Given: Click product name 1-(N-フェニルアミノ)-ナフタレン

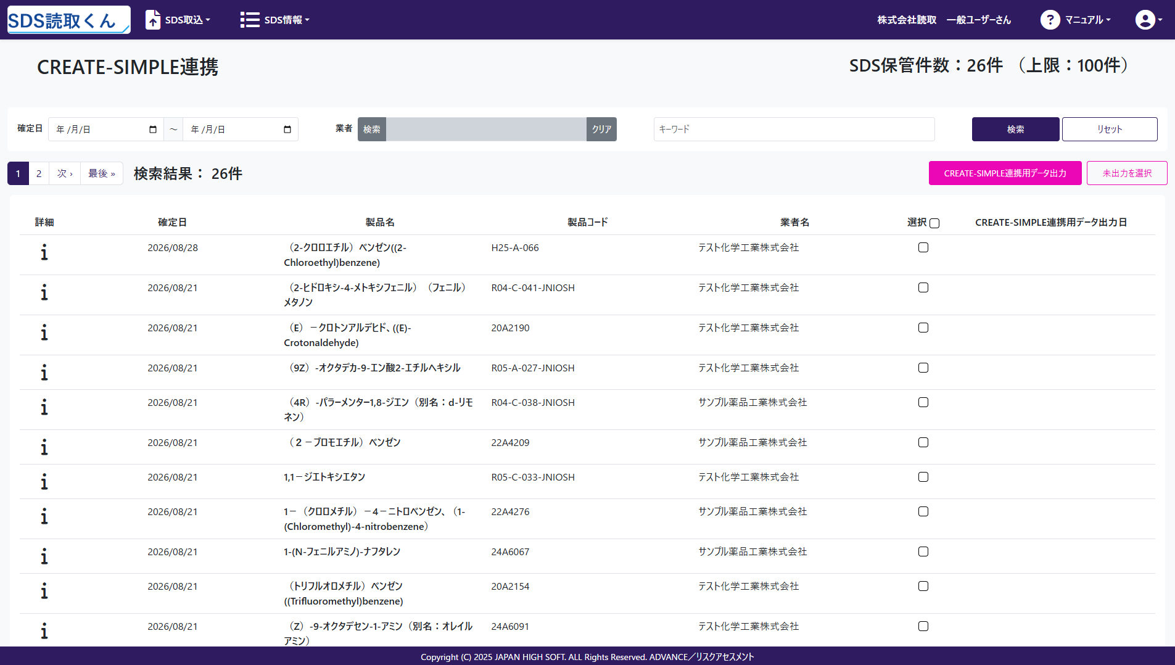Looking at the screenshot, I should click(x=342, y=551).
